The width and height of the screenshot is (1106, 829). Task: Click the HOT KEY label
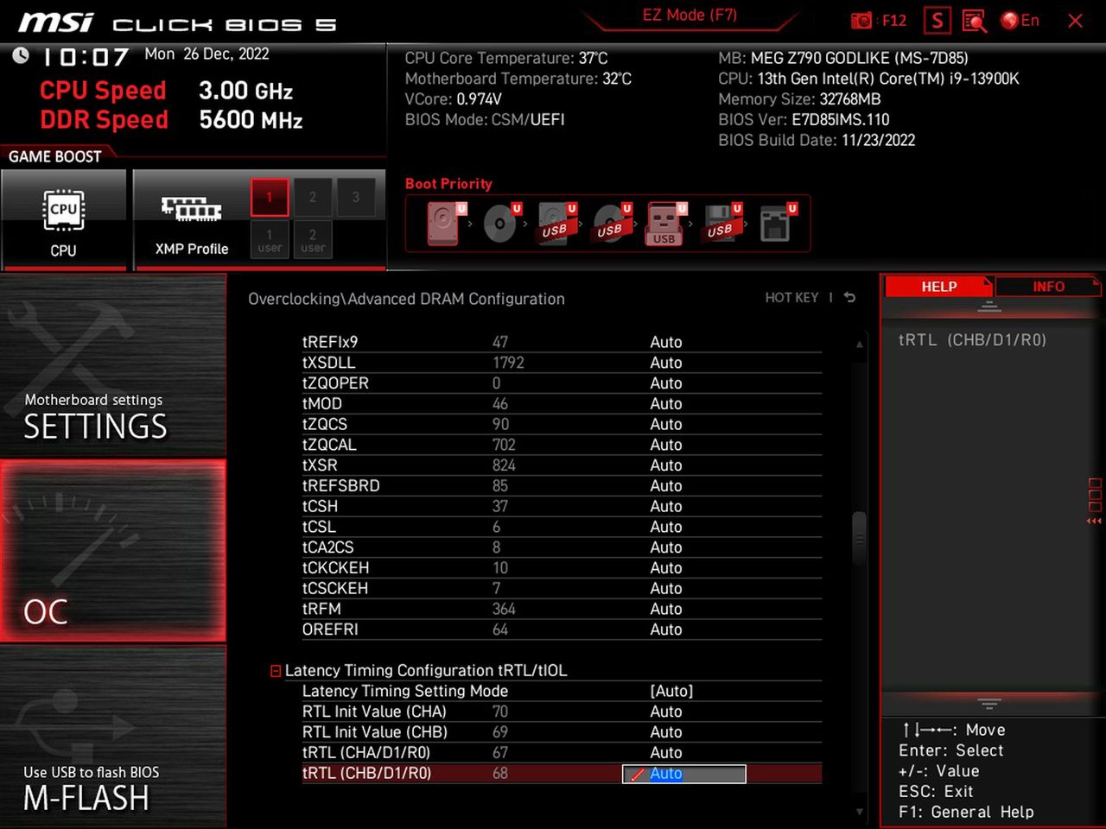point(791,297)
